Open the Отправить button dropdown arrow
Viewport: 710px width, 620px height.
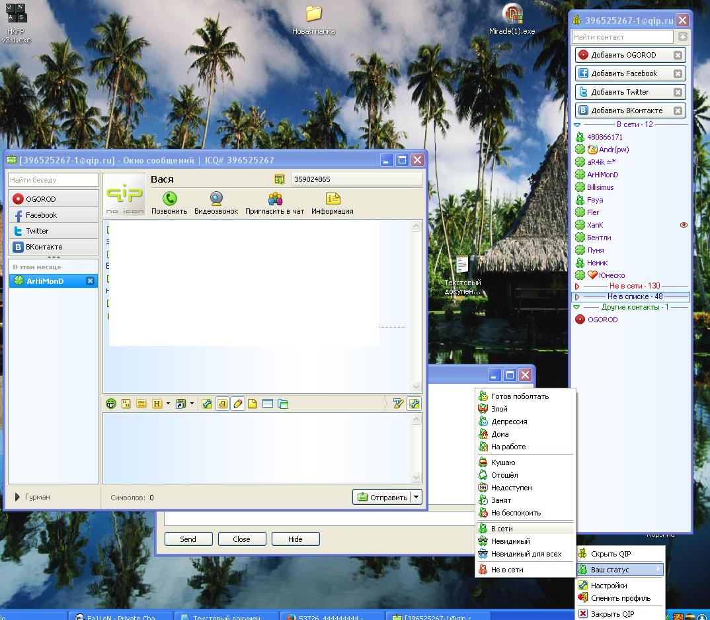(416, 497)
